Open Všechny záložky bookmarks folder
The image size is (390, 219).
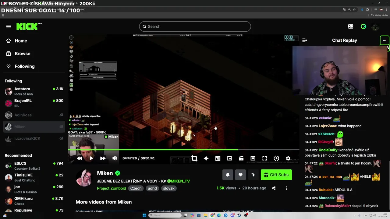pos(379,15)
